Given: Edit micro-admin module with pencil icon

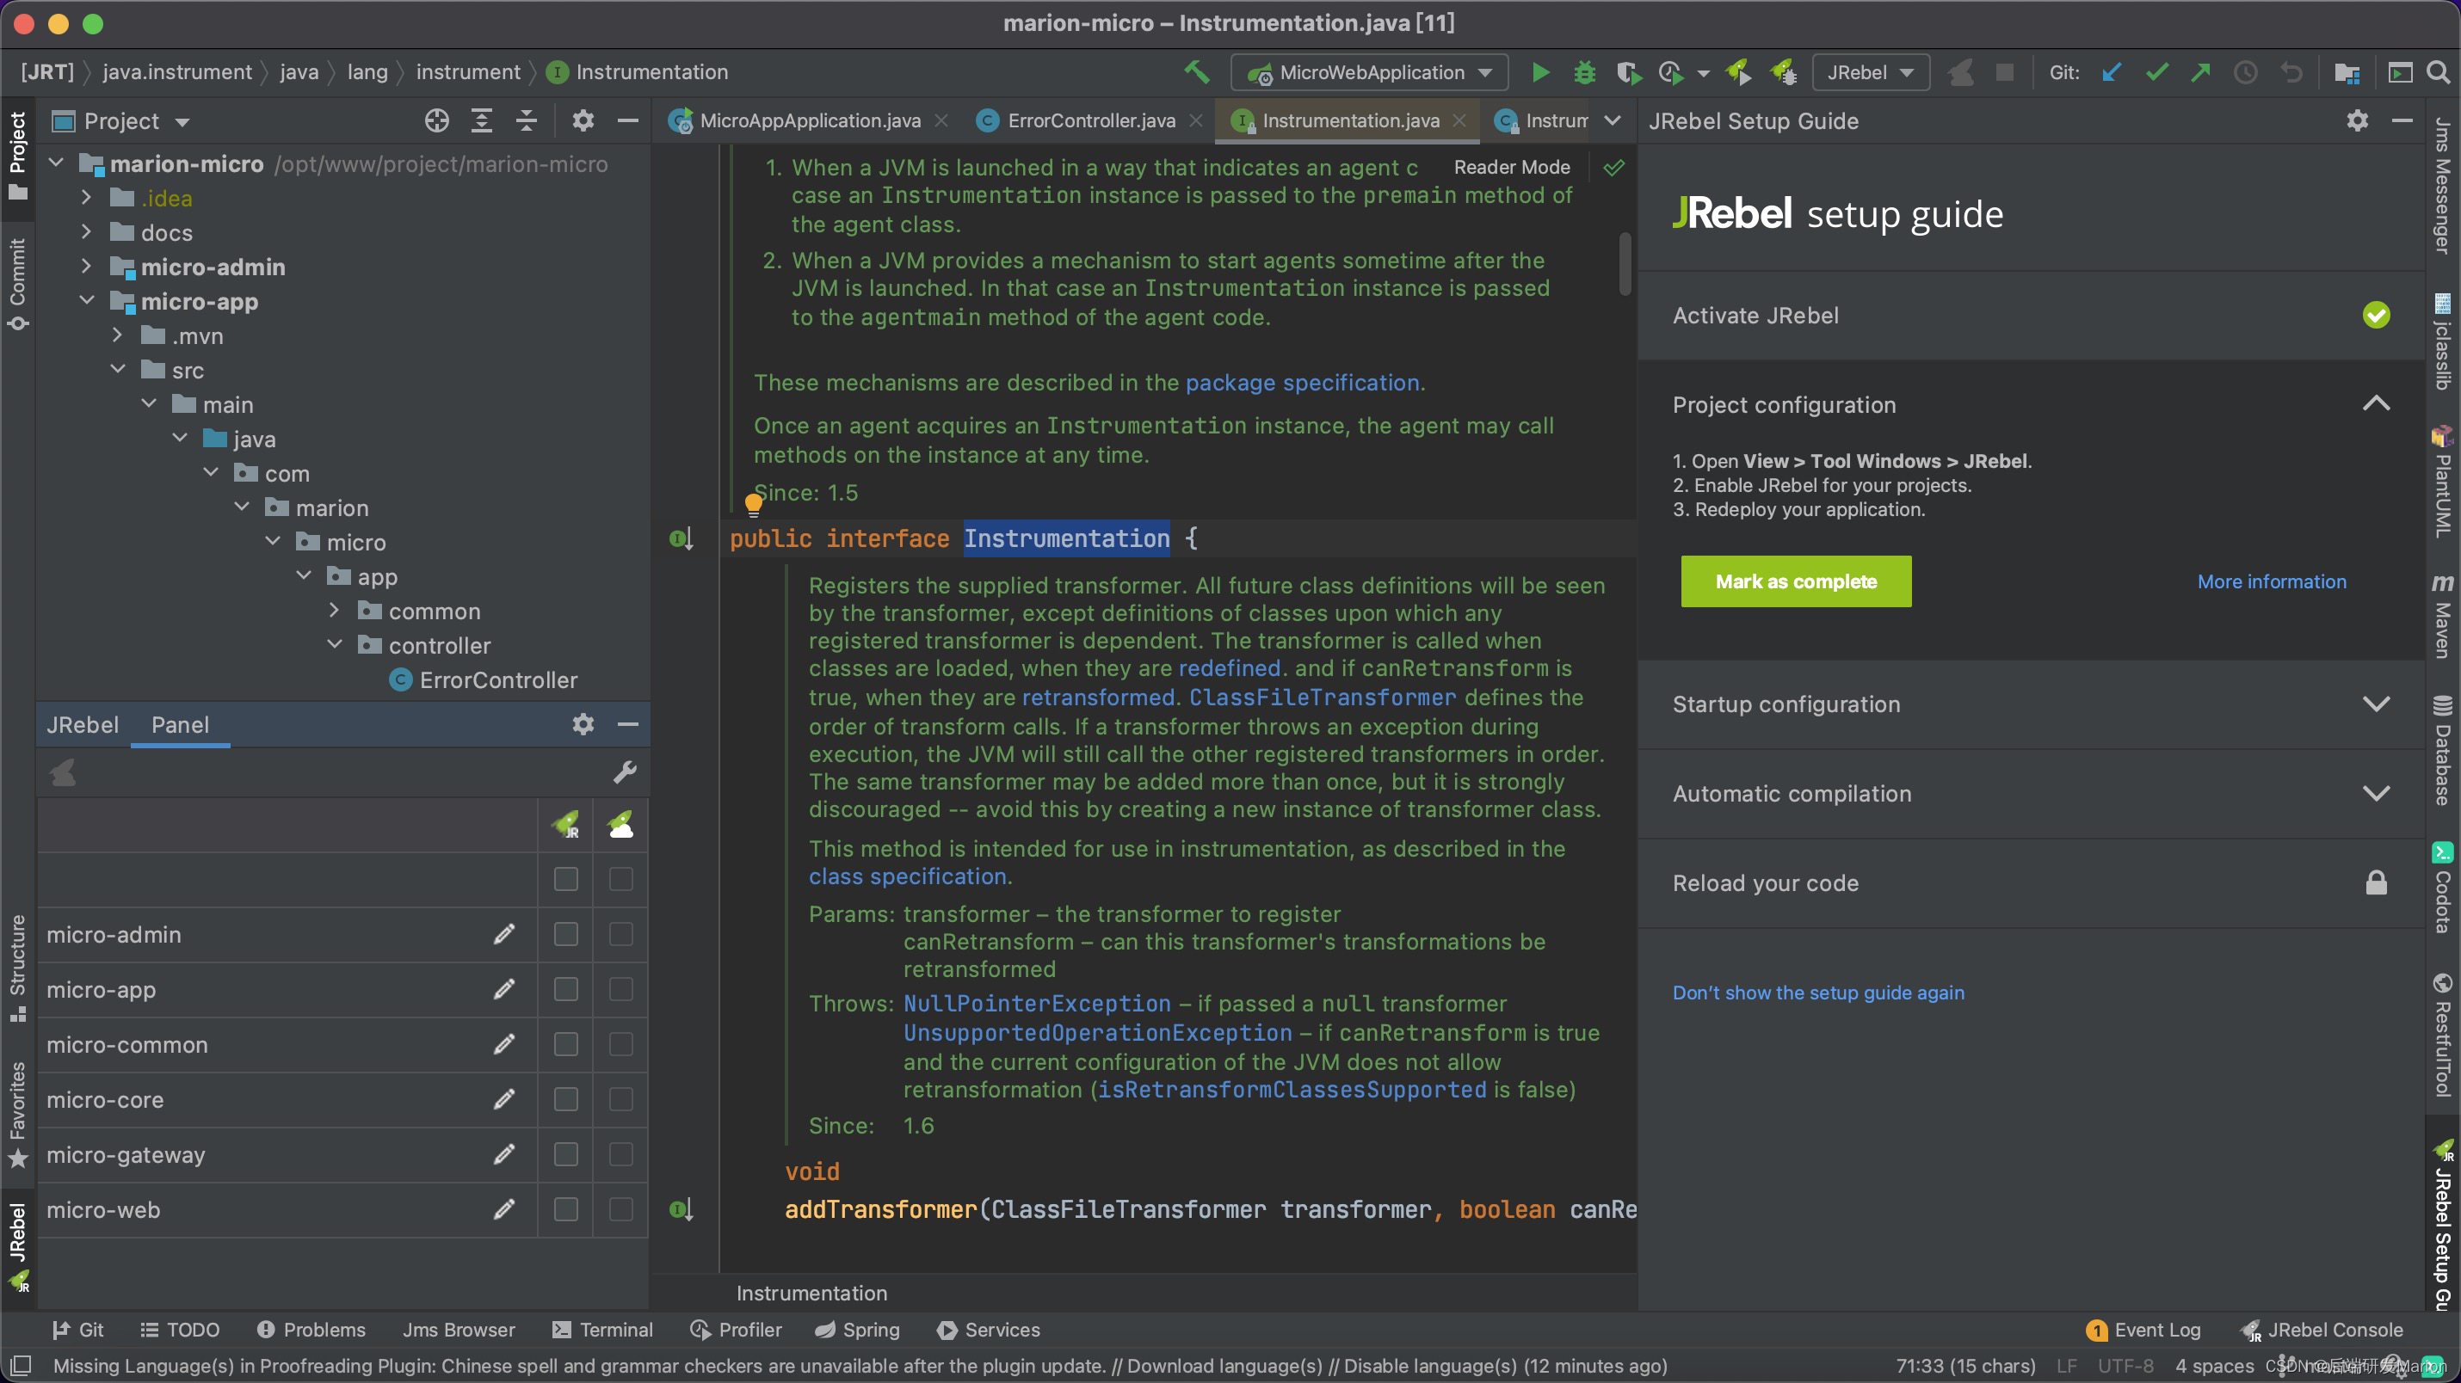Looking at the screenshot, I should point(504,934).
